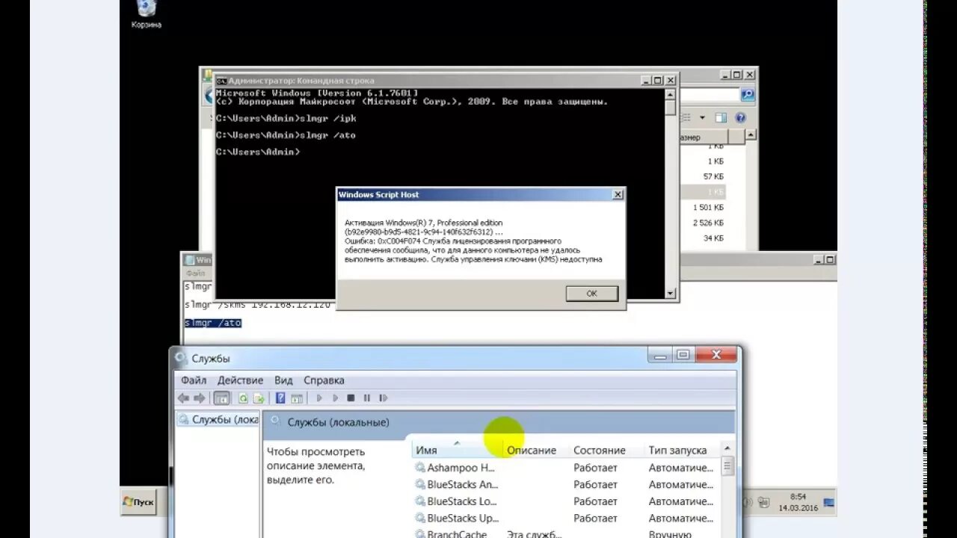Screen dimensions: 957x538
Task: Click the action pane icon in Services toolbar
Action: 296,398
